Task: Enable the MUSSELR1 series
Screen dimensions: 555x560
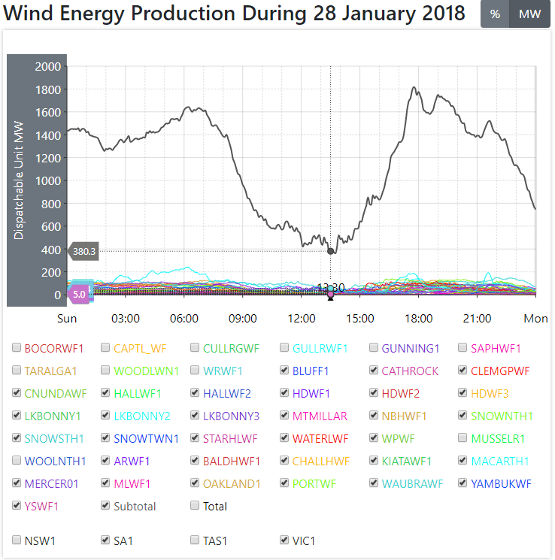Action: [463, 438]
